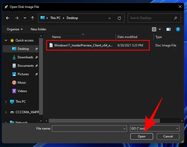The image size is (187, 147).
Task: Create a New folder
Action: coord(38,29)
